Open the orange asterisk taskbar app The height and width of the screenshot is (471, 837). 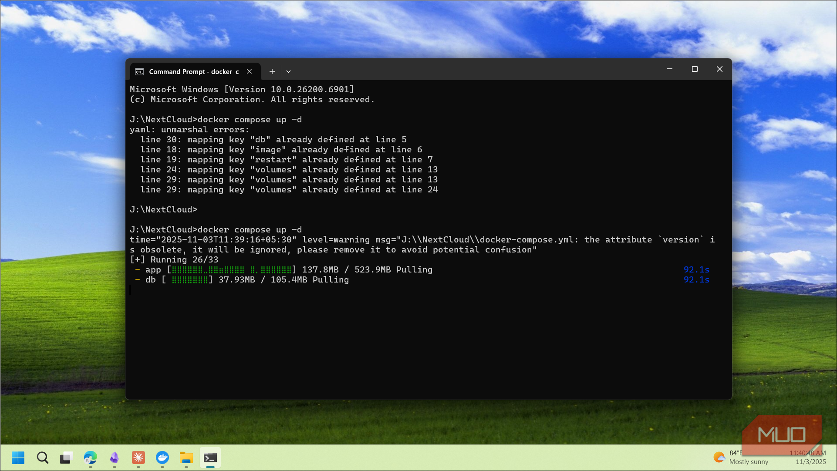[138, 458]
